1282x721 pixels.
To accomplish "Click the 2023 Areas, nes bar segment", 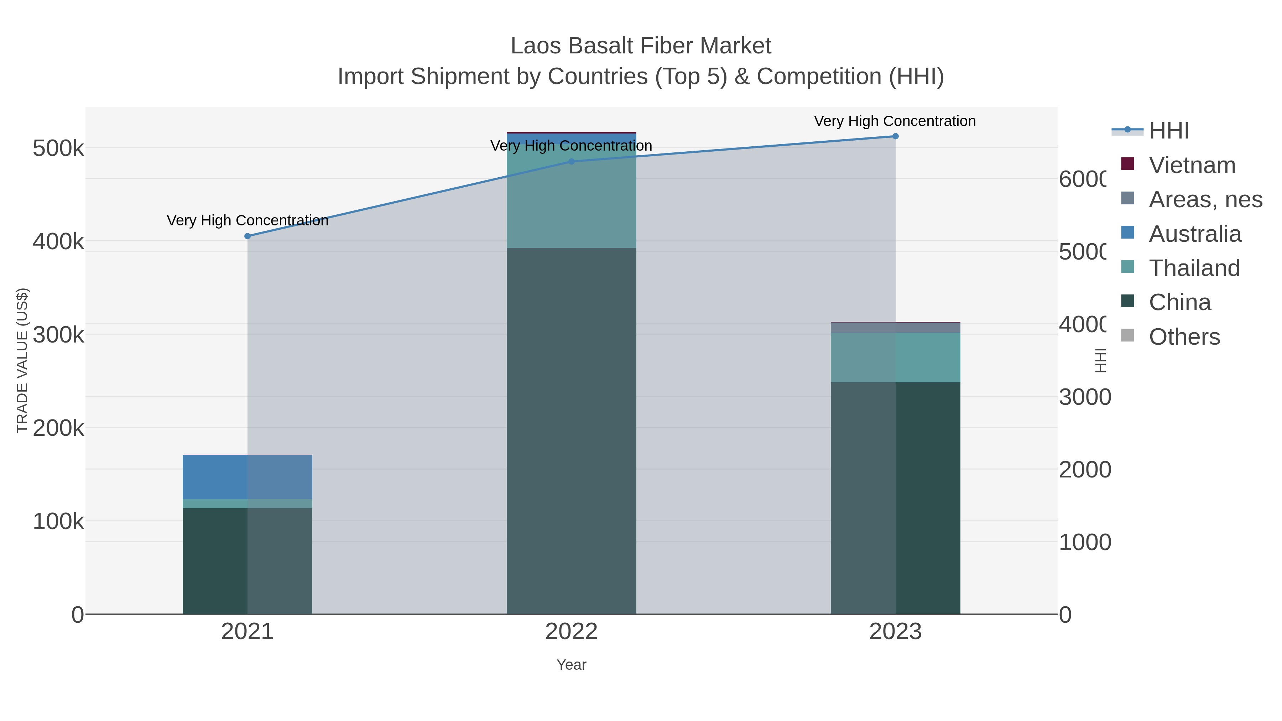I will (x=895, y=328).
